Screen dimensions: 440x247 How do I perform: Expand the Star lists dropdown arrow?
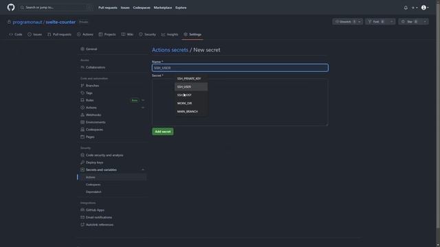425,21
